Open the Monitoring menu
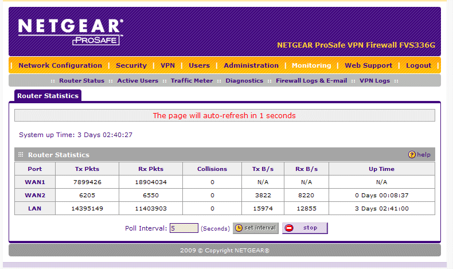Viewport: 453px width, 269px height. [311, 65]
